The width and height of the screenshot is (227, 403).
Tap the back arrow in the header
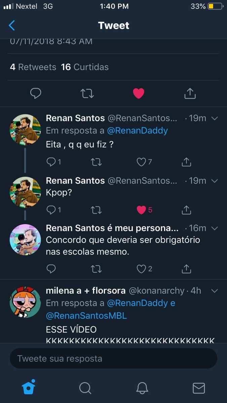[x=12, y=26]
